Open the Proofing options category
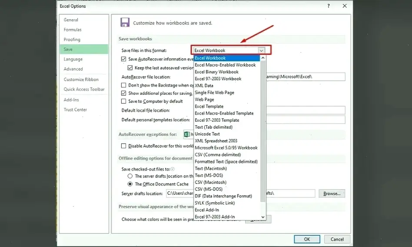The height and width of the screenshot is (247, 412). tap(84, 40)
